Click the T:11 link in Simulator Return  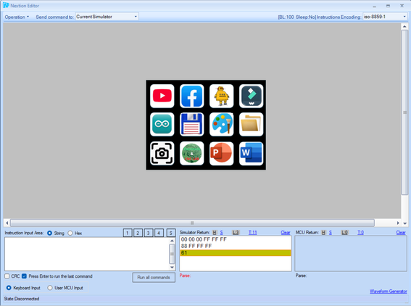(x=253, y=233)
